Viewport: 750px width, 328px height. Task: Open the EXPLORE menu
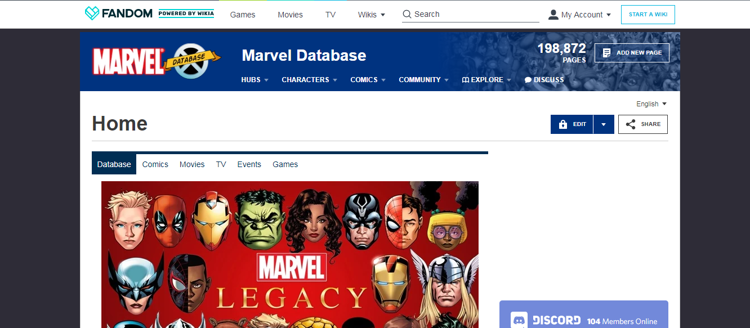[486, 80]
